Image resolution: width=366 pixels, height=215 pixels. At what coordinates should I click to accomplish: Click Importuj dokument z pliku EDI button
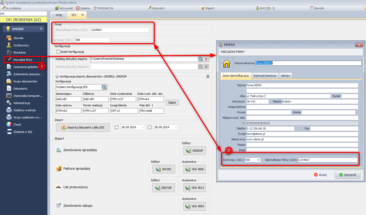(82, 127)
